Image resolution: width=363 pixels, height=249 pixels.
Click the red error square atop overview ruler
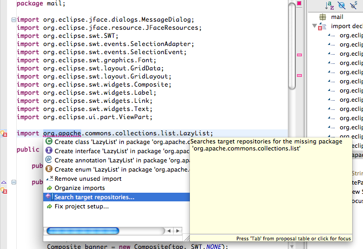click(299, 3)
